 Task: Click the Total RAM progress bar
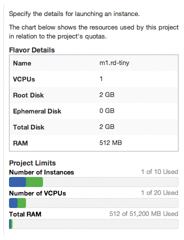(93, 224)
